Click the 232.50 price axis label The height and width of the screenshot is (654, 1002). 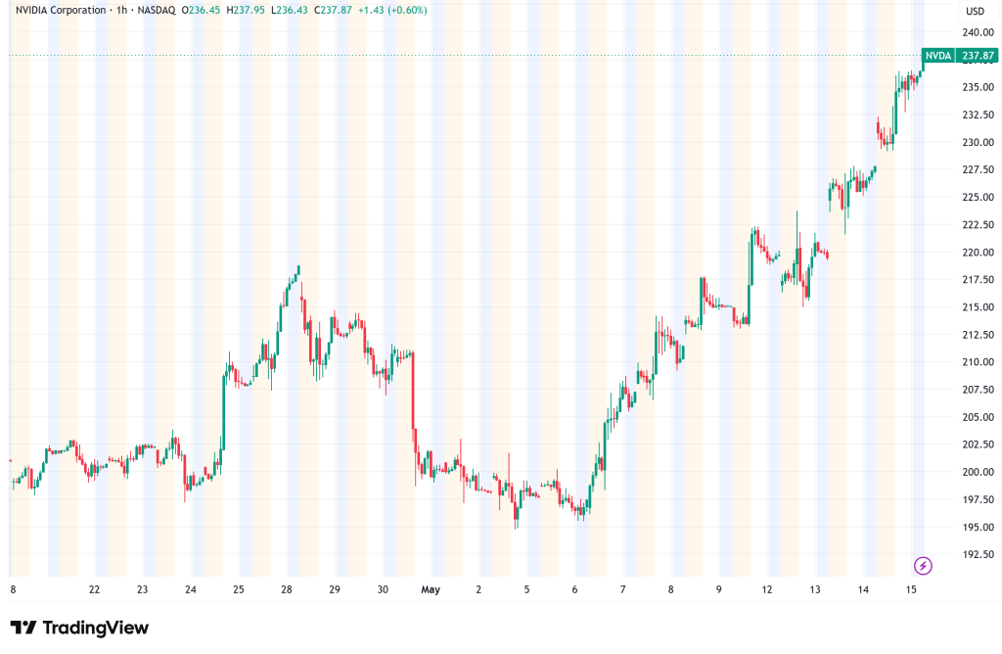click(x=978, y=116)
